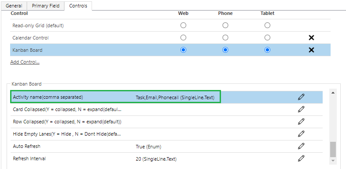Screen dimensions: 346x169
Task: Remove the Calendar Control with X icon
Action: [x=311, y=38]
